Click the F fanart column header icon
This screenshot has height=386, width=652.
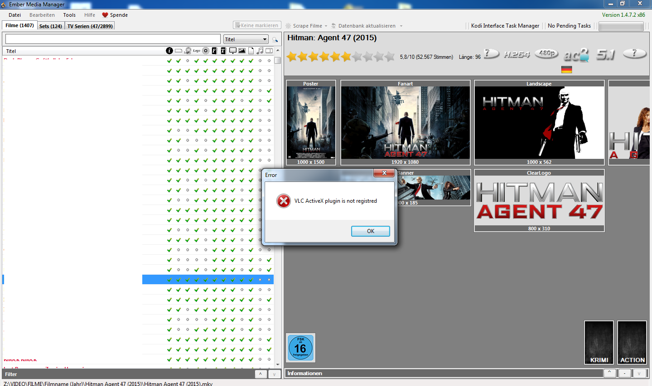215,51
